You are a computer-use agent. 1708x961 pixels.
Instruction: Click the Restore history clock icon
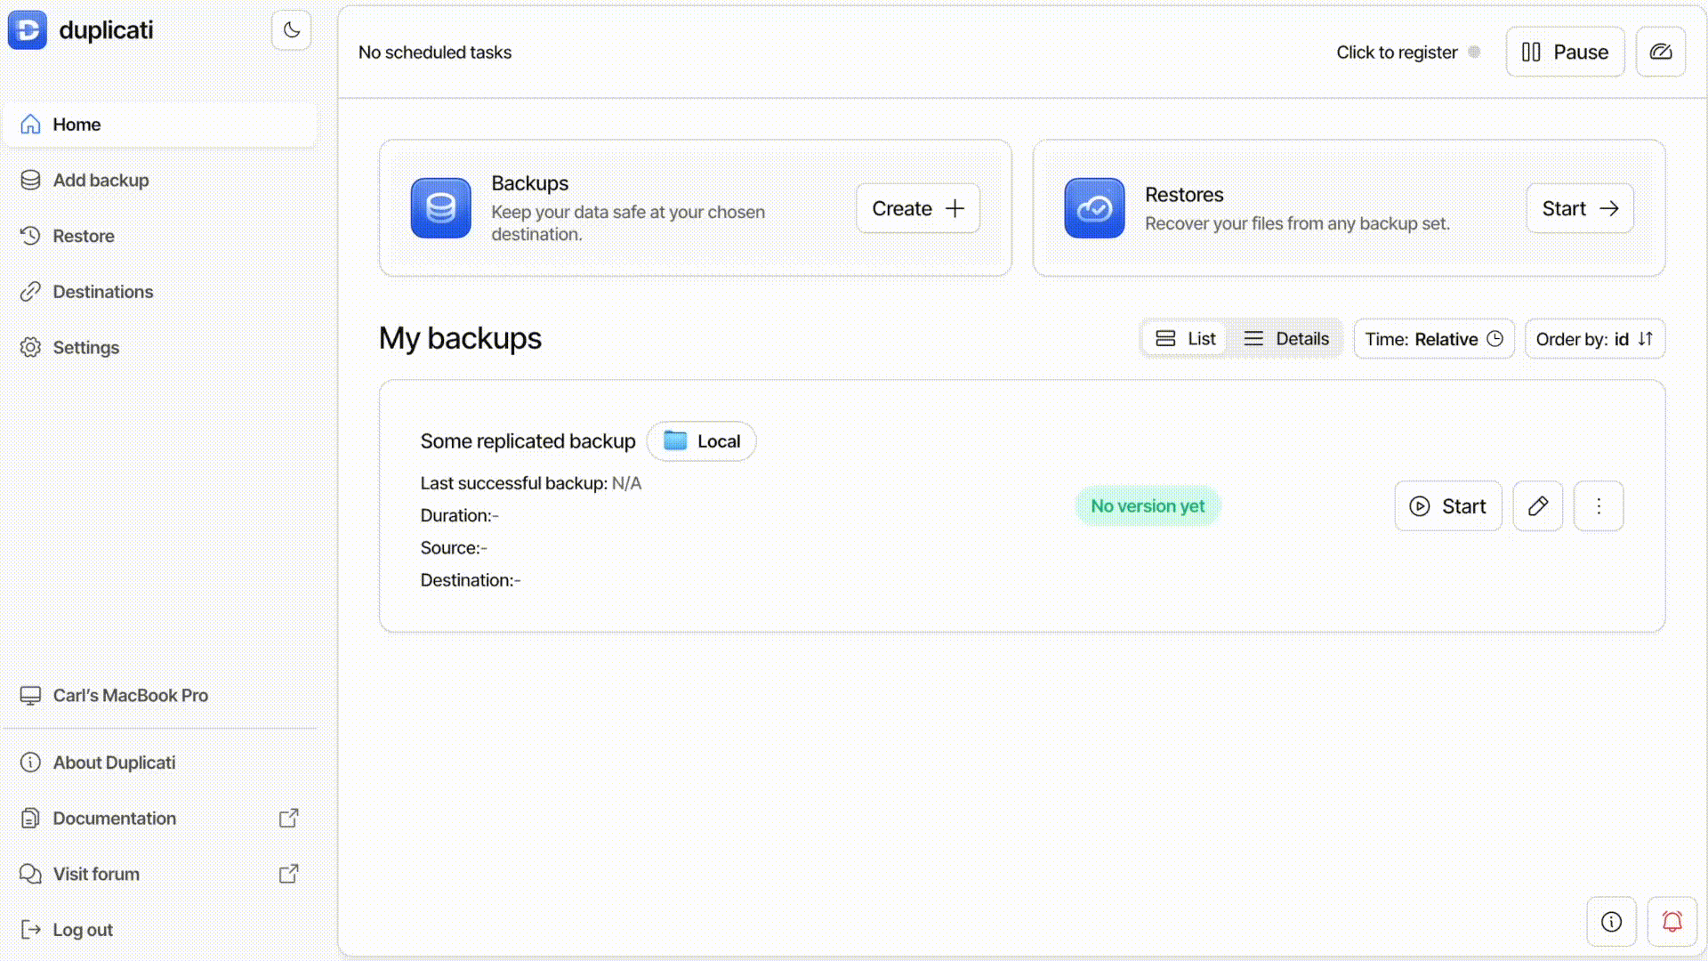tap(31, 236)
